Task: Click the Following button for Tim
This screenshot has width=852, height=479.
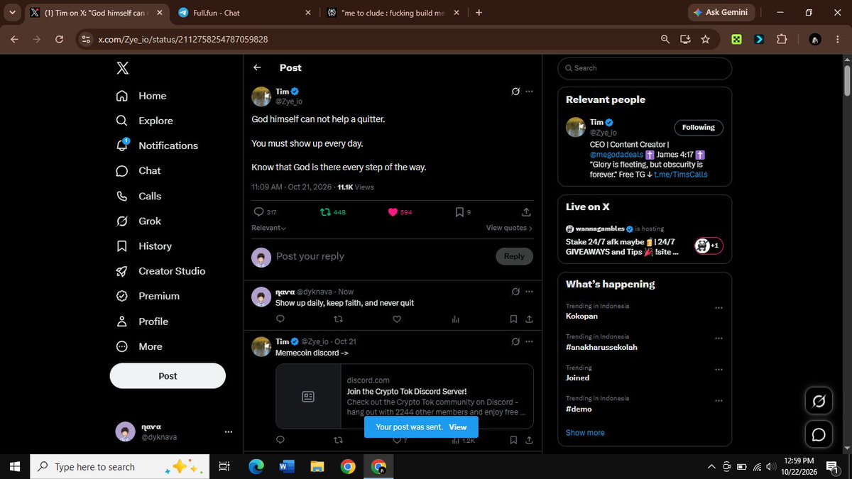Action: click(699, 128)
